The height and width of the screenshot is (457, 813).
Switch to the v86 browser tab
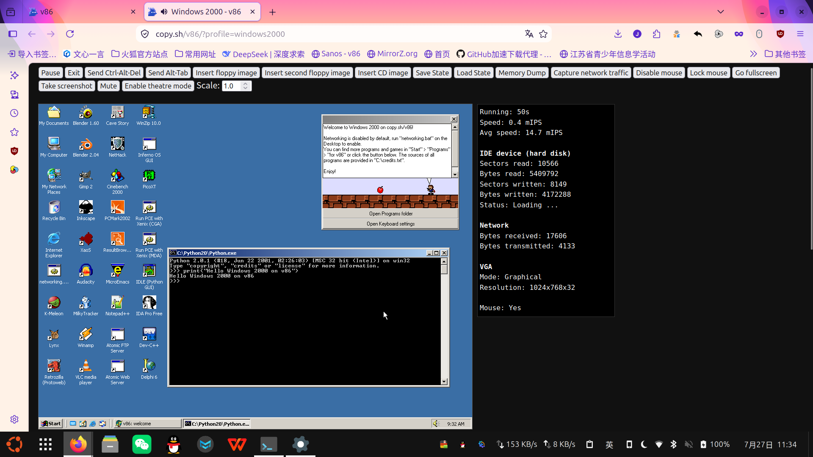pyautogui.click(x=81, y=12)
